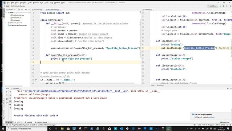
Task: Open File Explorer from the taskbar
Action: click(62, 128)
